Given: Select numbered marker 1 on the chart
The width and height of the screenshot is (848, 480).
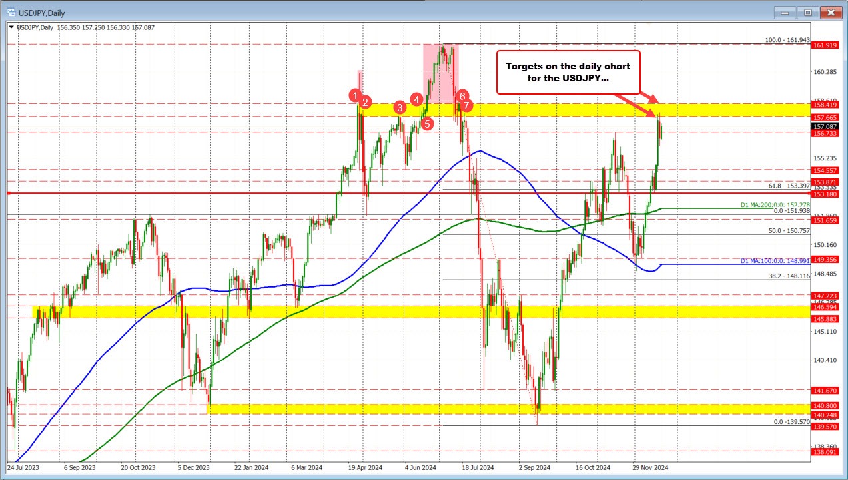Looking at the screenshot, I should (x=356, y=95).
